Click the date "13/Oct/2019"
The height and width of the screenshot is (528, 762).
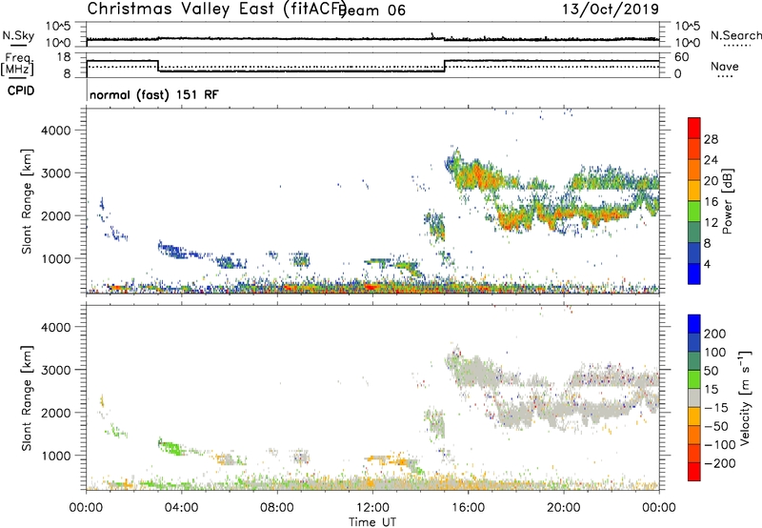[611, 10]
